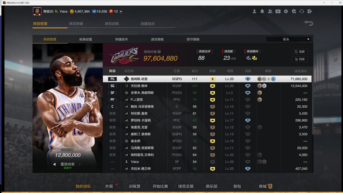Click the shop badge icon next to 商城
The height and width of the screenshot is (193, 343).
270,186
